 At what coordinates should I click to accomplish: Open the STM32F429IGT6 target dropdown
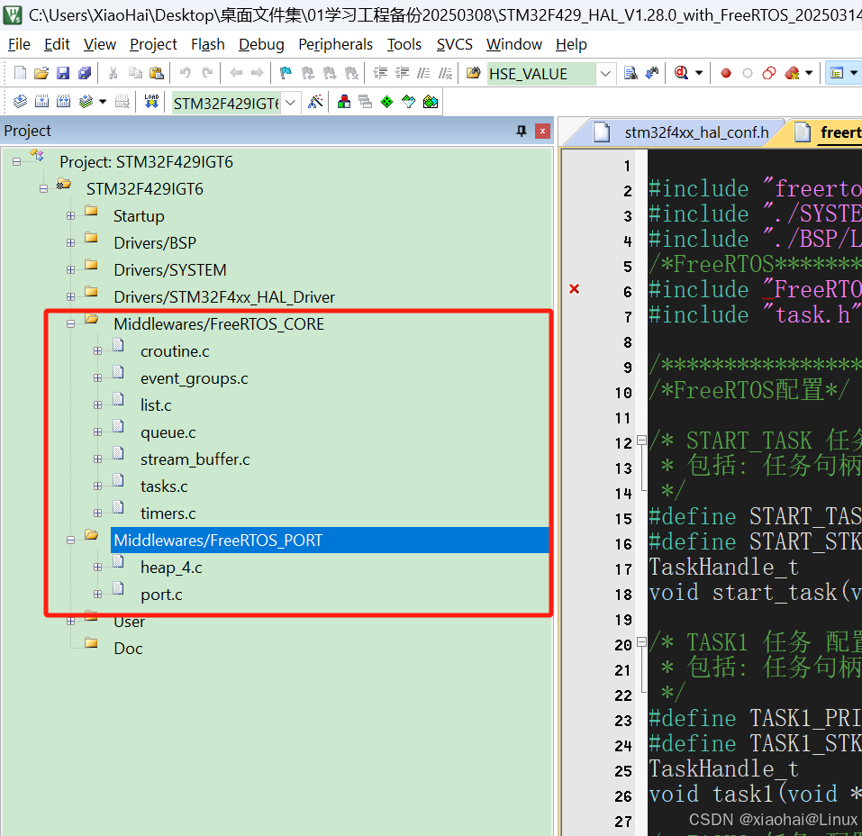(291, 103)
